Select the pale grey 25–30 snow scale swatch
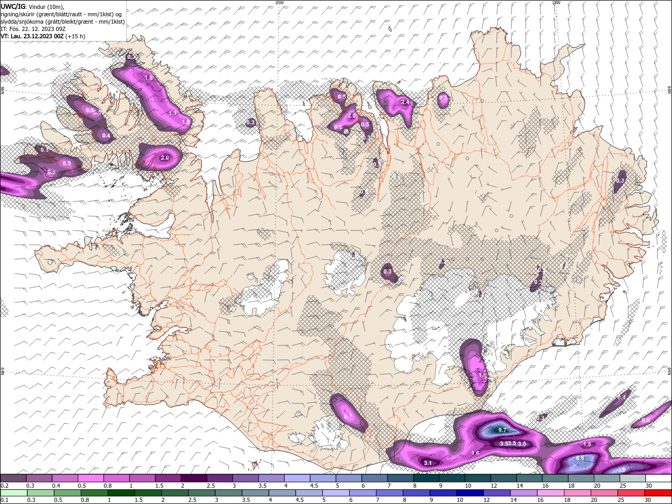Viewport: 672px width, 504px height. click(633, 478)
